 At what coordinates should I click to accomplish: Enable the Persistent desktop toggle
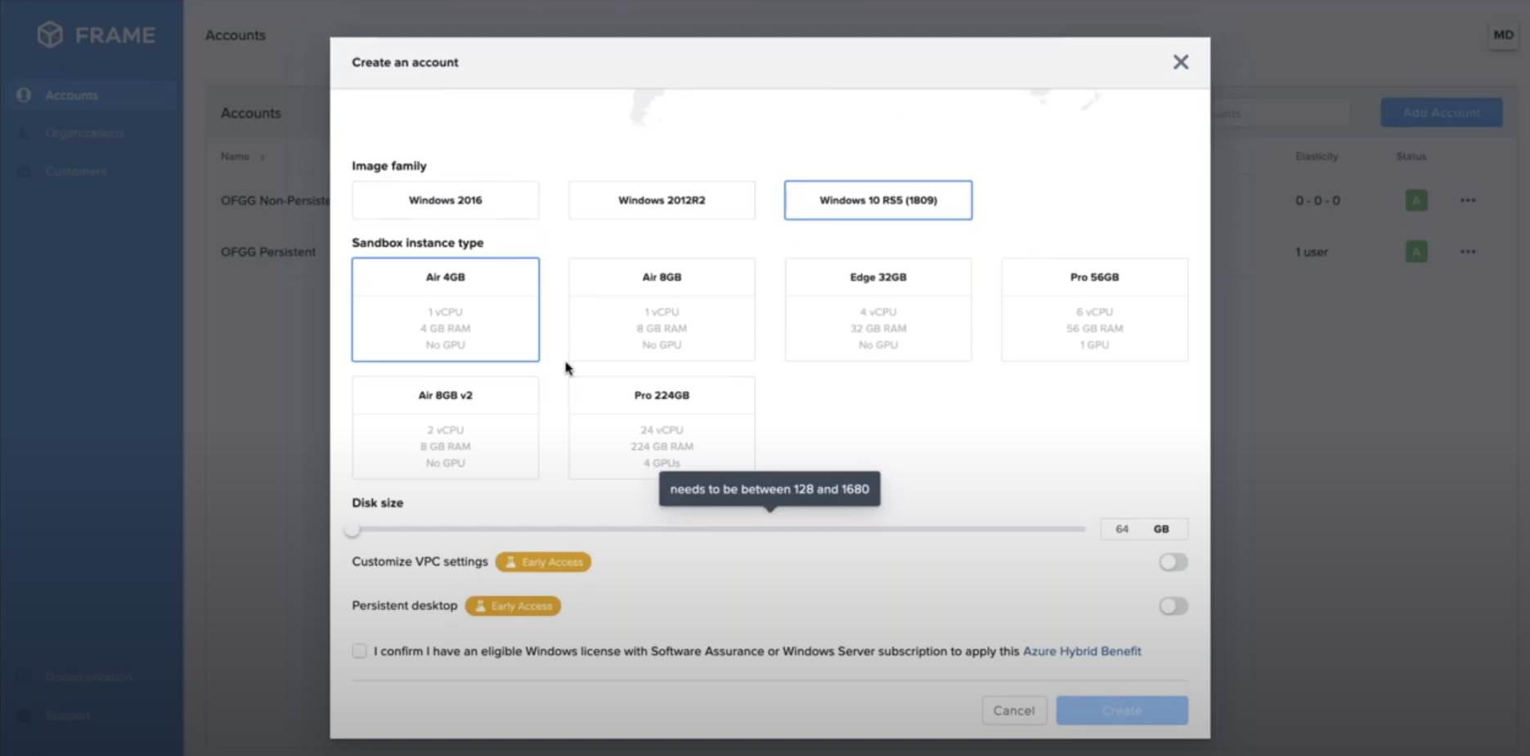(1173, 606)
